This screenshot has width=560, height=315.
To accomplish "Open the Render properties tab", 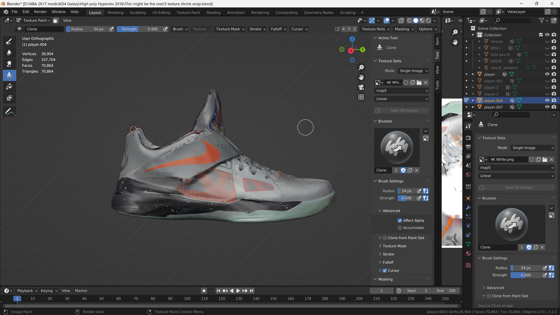I will click(x=468, y=138).
